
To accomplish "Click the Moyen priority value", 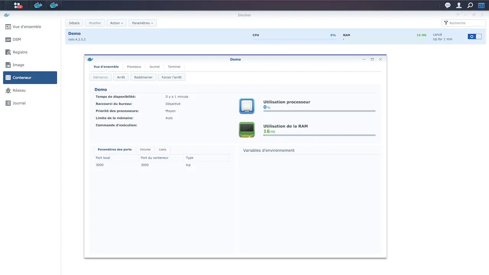I will click(170, 111).
